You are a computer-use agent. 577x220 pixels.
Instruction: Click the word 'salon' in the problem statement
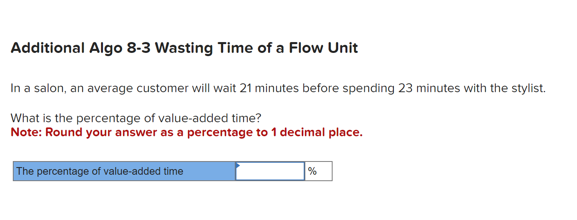(48, 88)
